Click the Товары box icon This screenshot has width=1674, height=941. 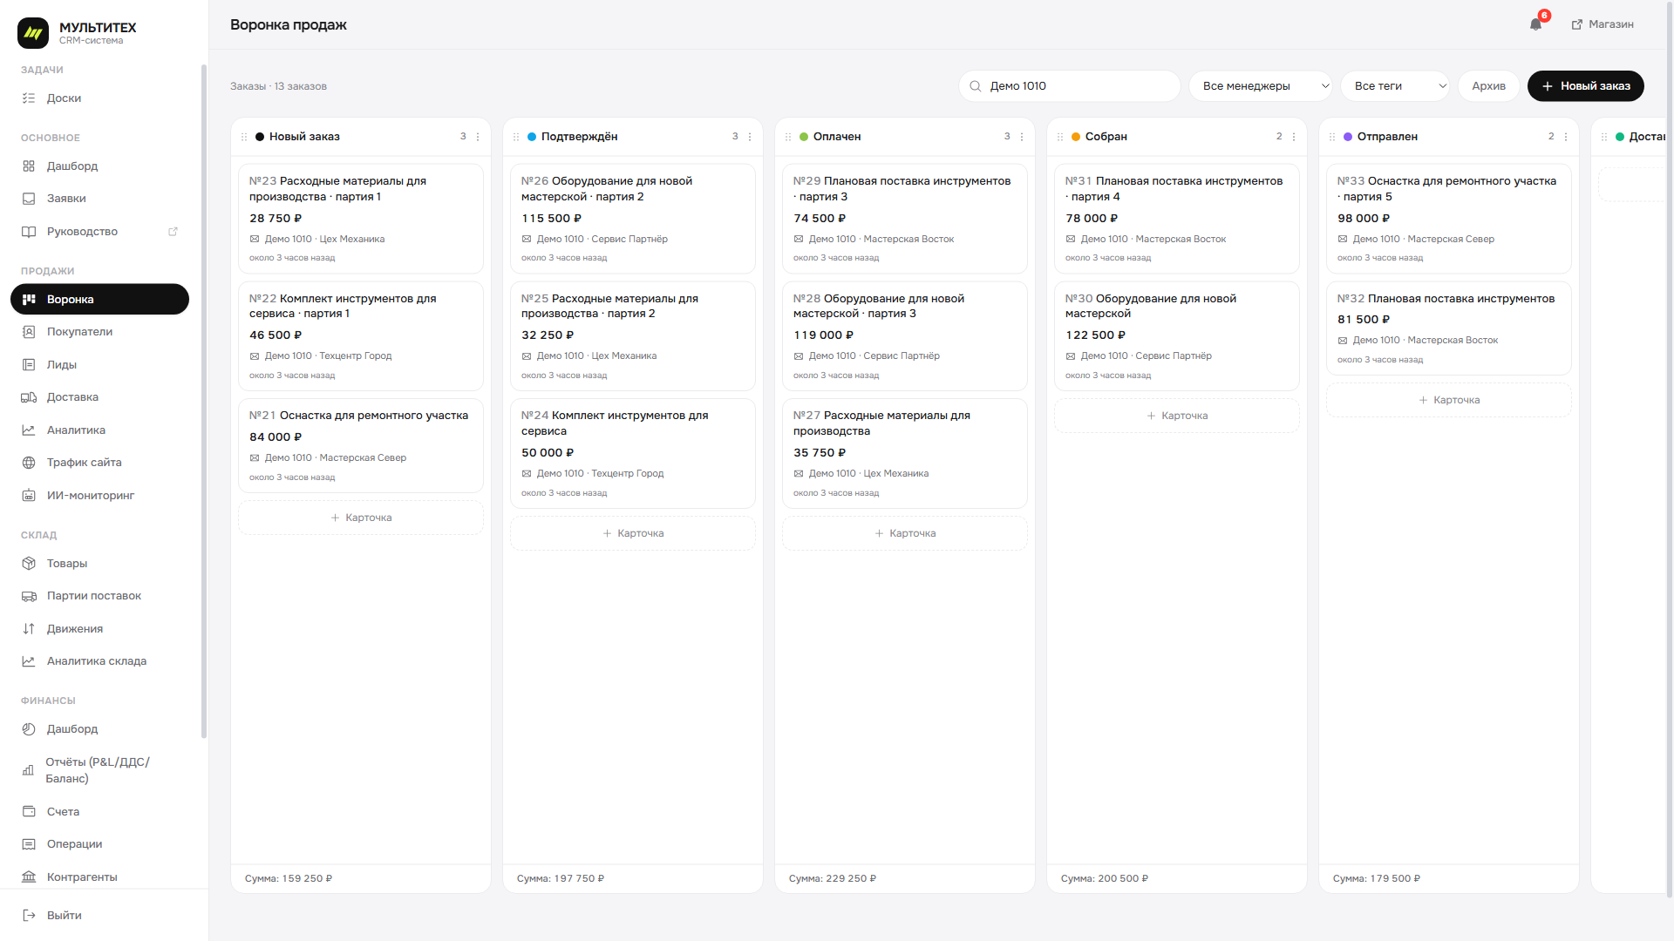click(29, 564)
